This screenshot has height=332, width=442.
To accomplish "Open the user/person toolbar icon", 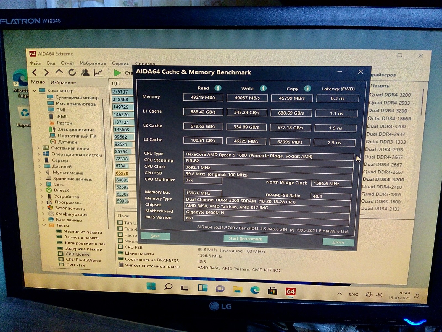I will [x=85, y=72].
